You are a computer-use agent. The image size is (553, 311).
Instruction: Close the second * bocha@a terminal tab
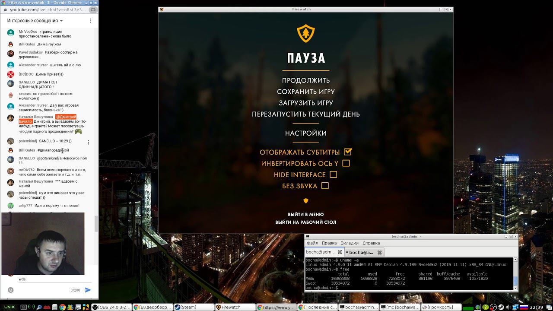(x=380, y=252)
